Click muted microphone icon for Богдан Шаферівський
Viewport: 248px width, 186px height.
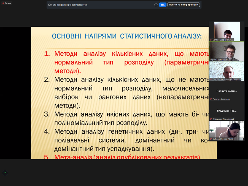[x=211, y=40]
